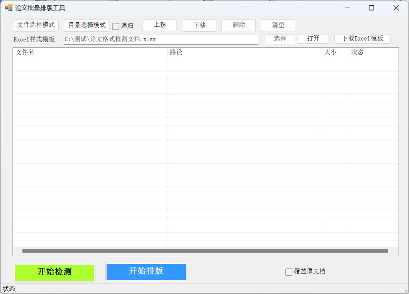The width and height of the screenshot is (409, 294).
Task: Start formatting with the blue 开始排版 button
Action: pos(146,272)
